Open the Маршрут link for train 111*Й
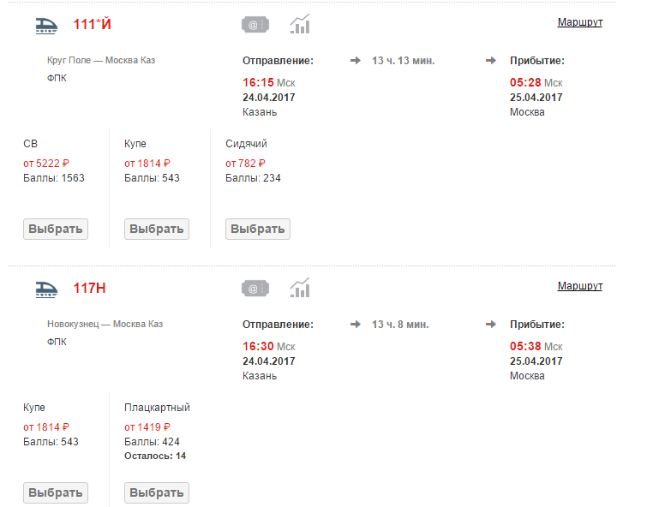The width and height of the screenshot is (659, 507). [579, 22]
